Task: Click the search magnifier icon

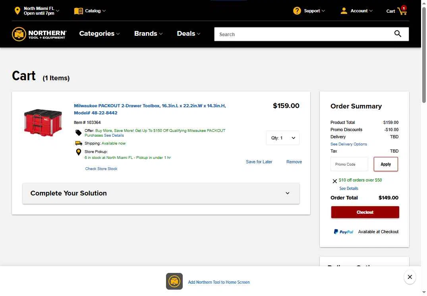Action: pos(398,34)
